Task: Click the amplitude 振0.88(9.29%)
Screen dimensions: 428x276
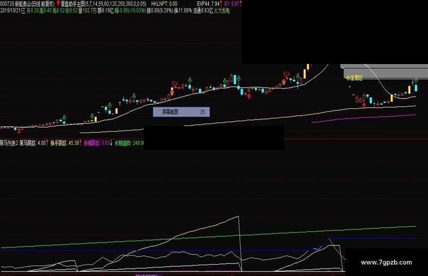Action: (x=160, y=11)
